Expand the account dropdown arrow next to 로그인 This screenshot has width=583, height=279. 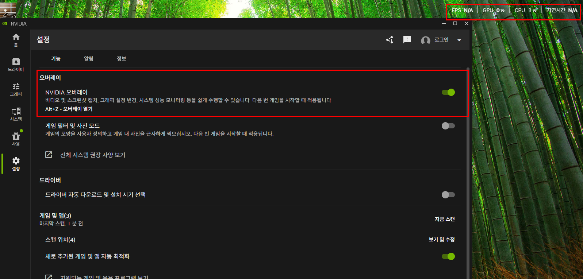(x=459, y=40)
